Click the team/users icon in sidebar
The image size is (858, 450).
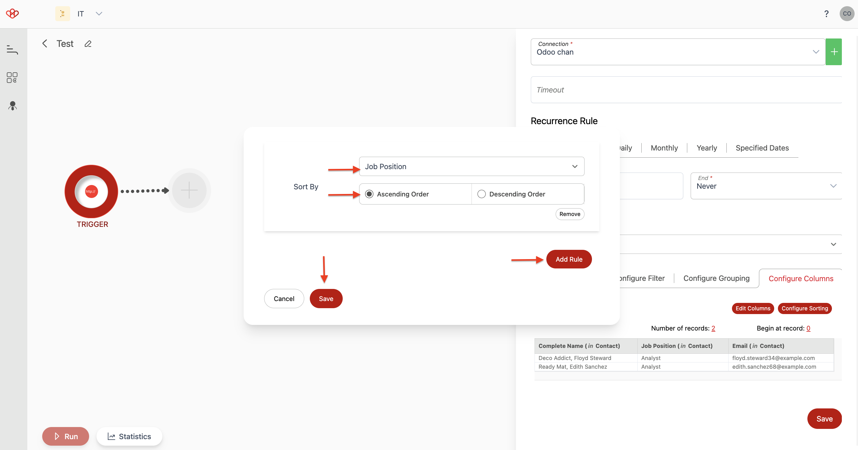coord(12,105)
